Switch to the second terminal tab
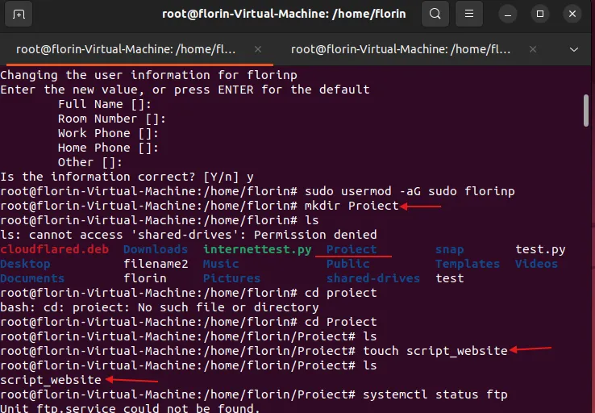The height and width of the screenshot is (413, 595). pyautogui.click(x=399, y=49)
